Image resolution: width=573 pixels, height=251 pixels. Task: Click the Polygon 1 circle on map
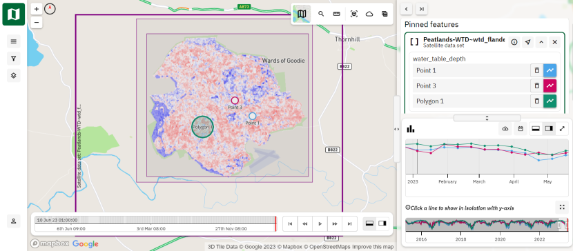coord(202,127)
